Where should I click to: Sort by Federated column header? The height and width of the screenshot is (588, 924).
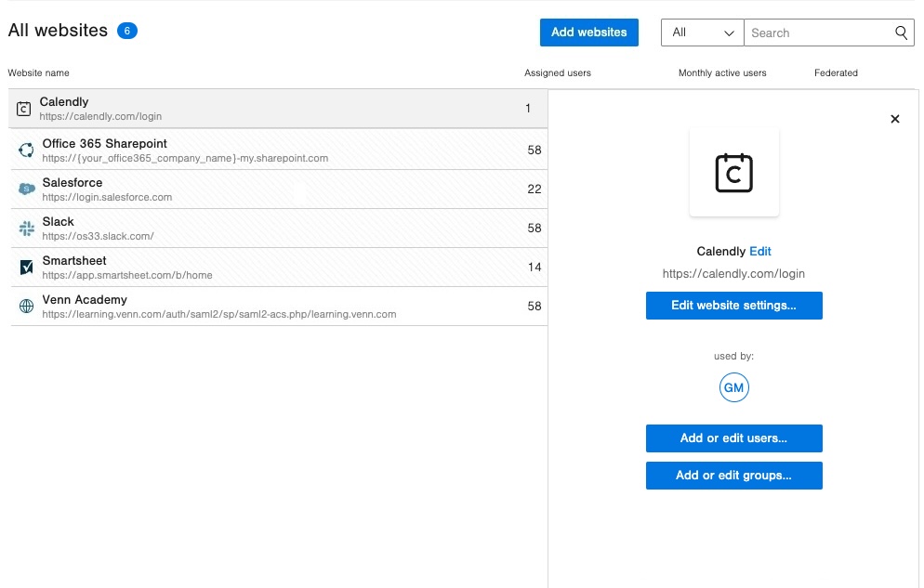coord(836,73)
